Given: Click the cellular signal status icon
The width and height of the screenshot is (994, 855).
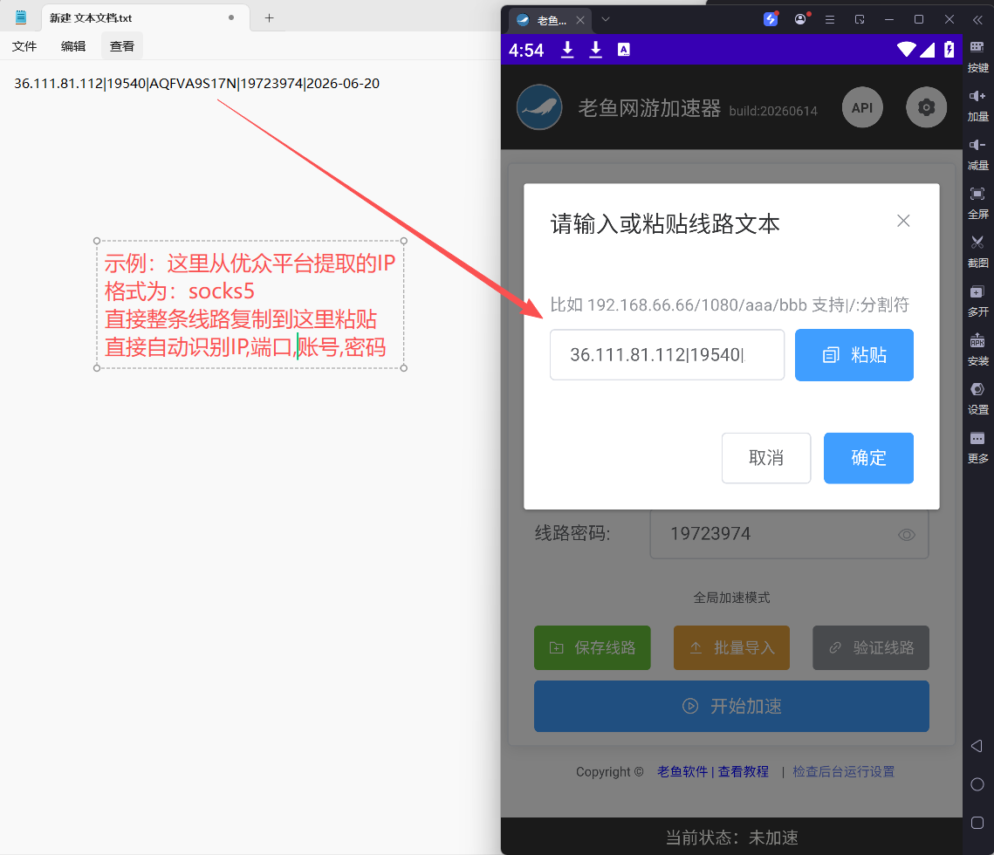Looking at the screenshot, I should 928,50.
